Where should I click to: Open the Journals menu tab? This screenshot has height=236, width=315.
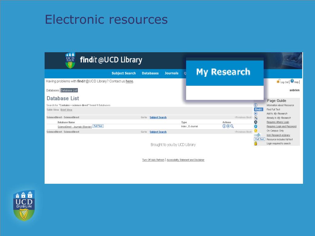pos(171,73)
